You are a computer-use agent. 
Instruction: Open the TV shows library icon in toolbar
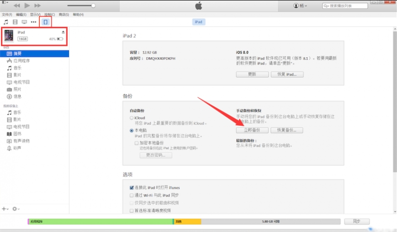(24, 22)
